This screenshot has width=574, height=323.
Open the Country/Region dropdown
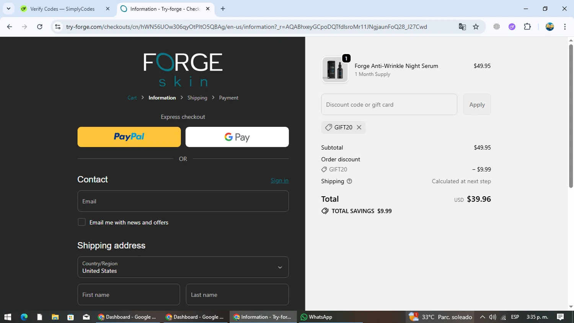183,267
